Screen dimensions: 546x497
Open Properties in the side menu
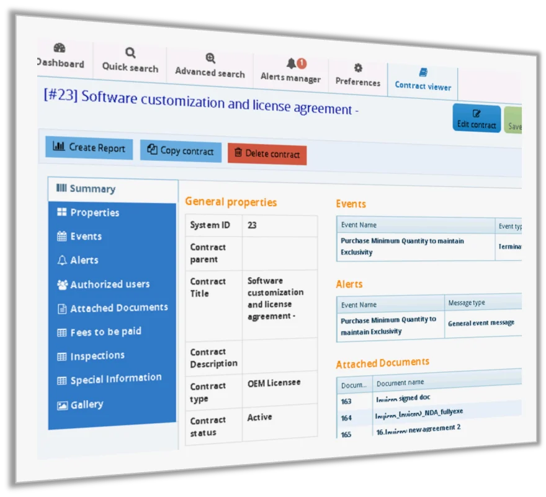coord(112,212)
